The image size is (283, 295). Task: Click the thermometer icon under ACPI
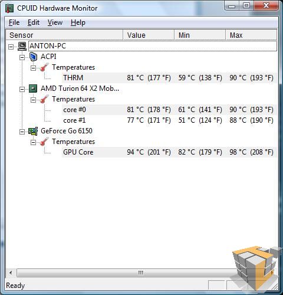pos(44,67)
